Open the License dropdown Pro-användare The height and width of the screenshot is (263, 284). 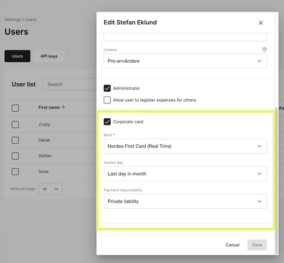(x=185, y=61)
